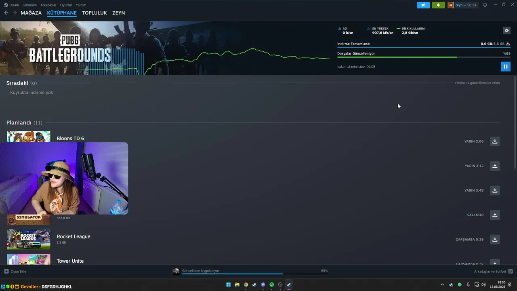Click the downloads list vertical scrollbar
This screenshot has width=517, height=291.
click(515, 122)
